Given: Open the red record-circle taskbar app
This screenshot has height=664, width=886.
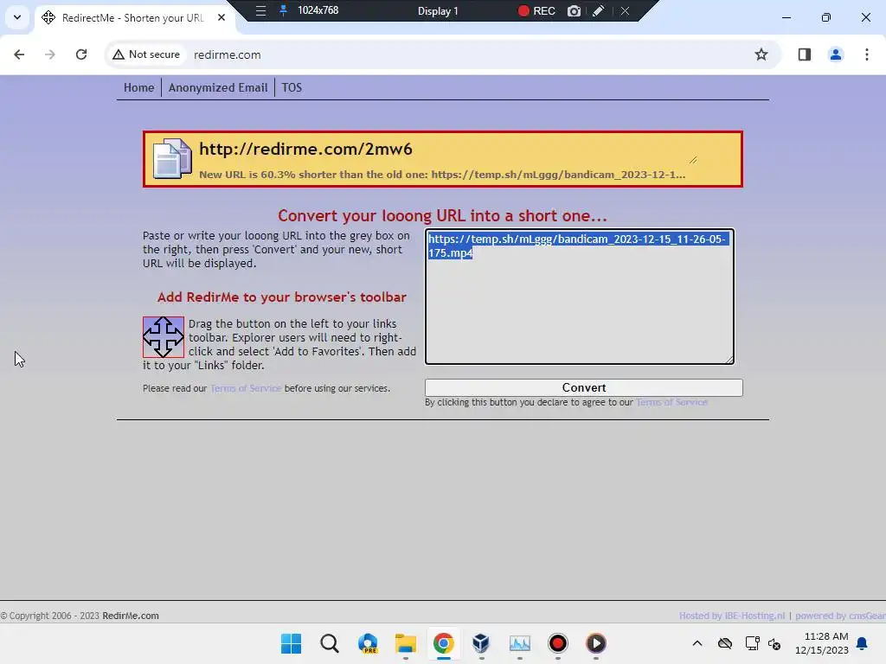Looking at the screenshot, I should 558,643.
